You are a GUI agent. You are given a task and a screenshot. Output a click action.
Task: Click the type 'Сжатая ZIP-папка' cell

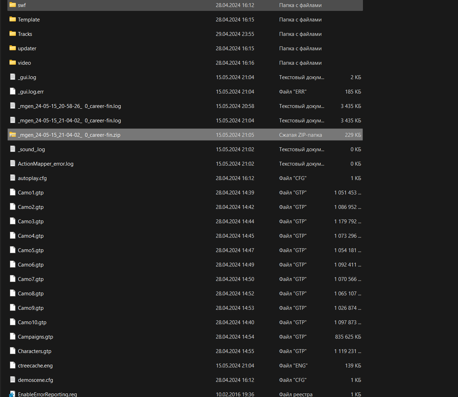[301, 135]
